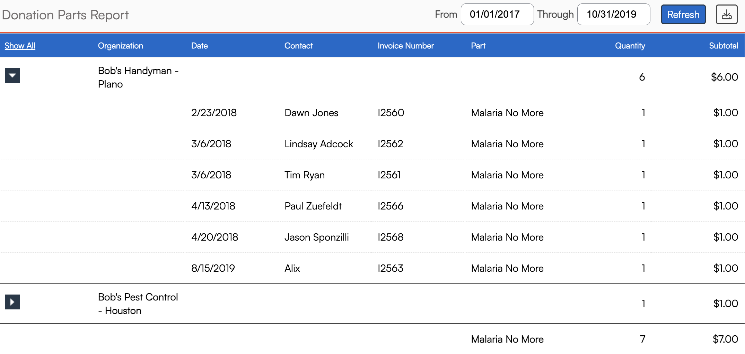Screen dimensions: 745x354
Task: Click the Subtotal column header
Action: pos(723,46)
